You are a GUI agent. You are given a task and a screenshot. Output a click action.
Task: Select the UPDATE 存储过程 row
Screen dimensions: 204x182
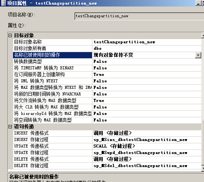[x=107, y=152]
